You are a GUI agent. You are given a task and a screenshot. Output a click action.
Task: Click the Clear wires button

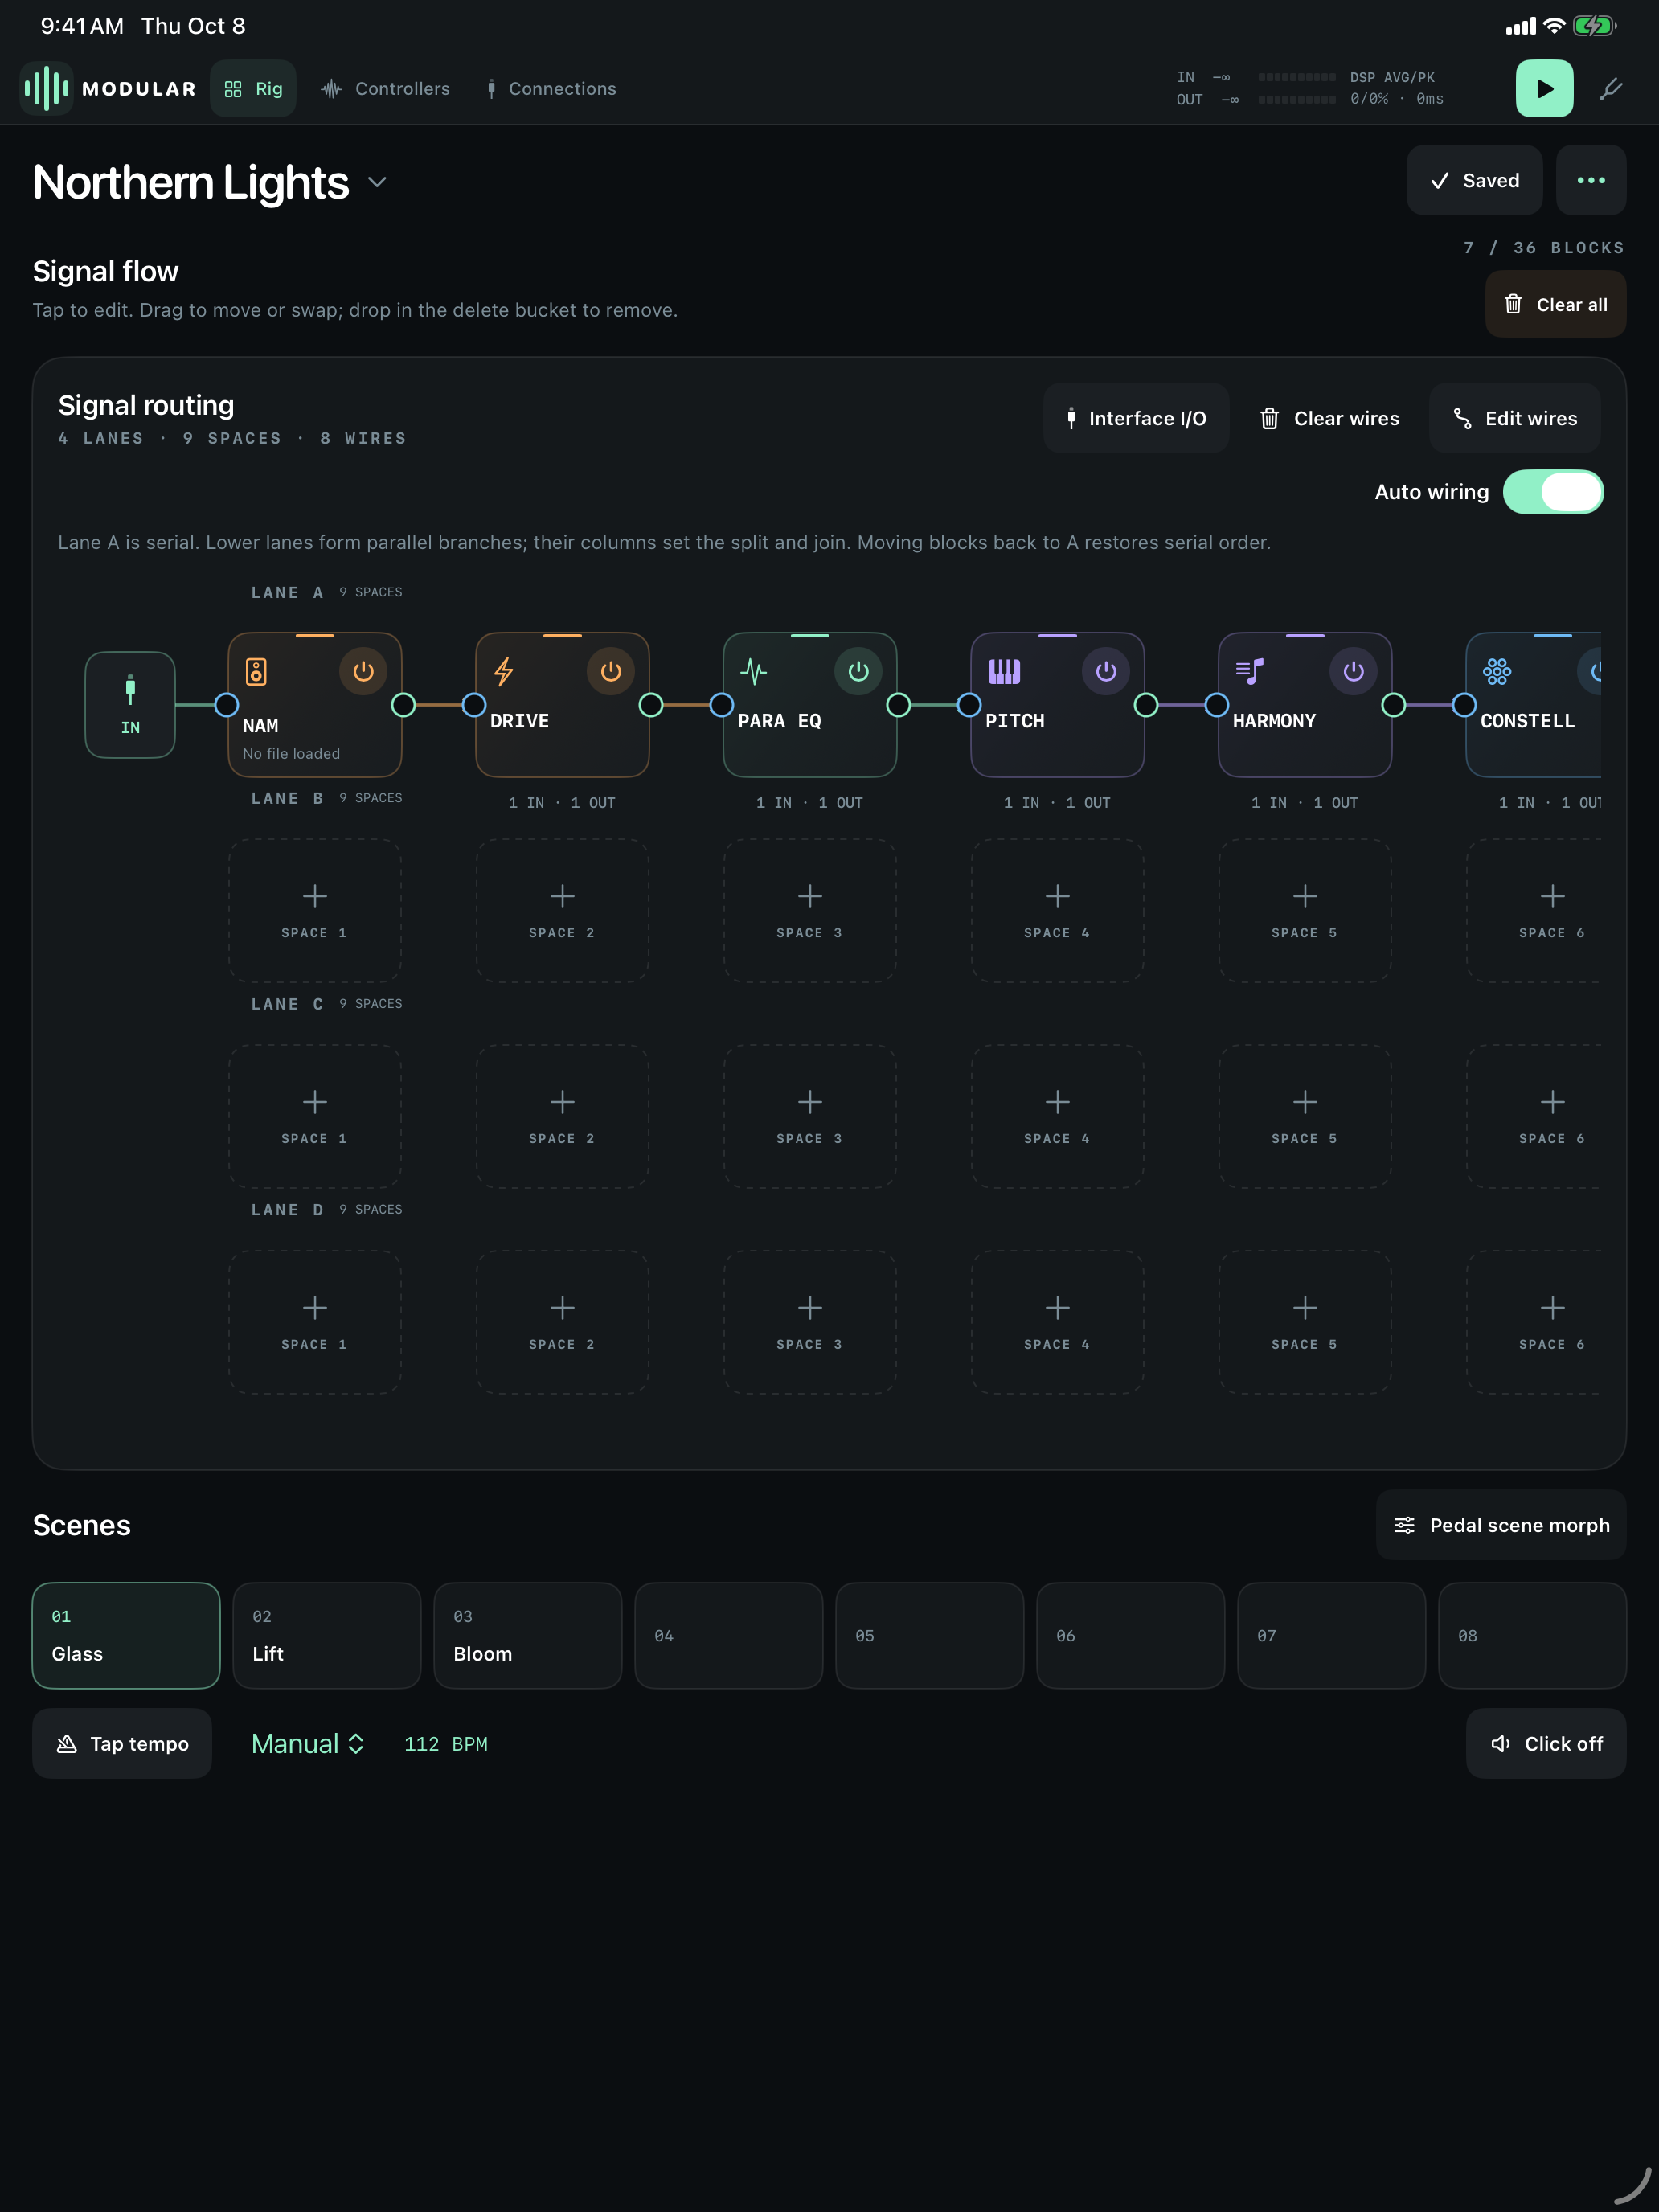tap(1329, 418)
